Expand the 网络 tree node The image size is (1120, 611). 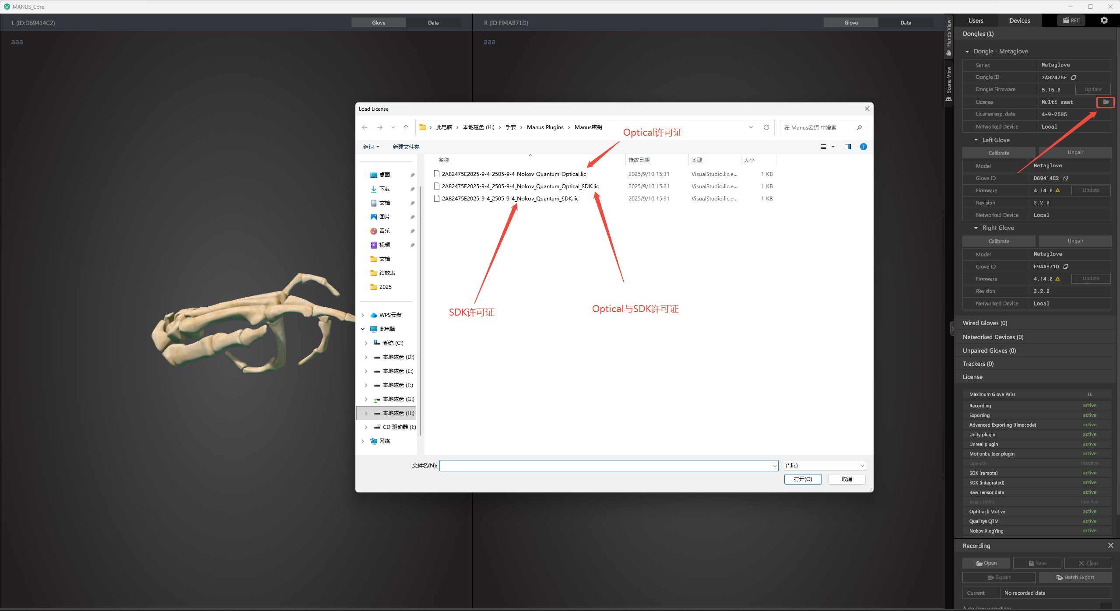pos(363,441)
